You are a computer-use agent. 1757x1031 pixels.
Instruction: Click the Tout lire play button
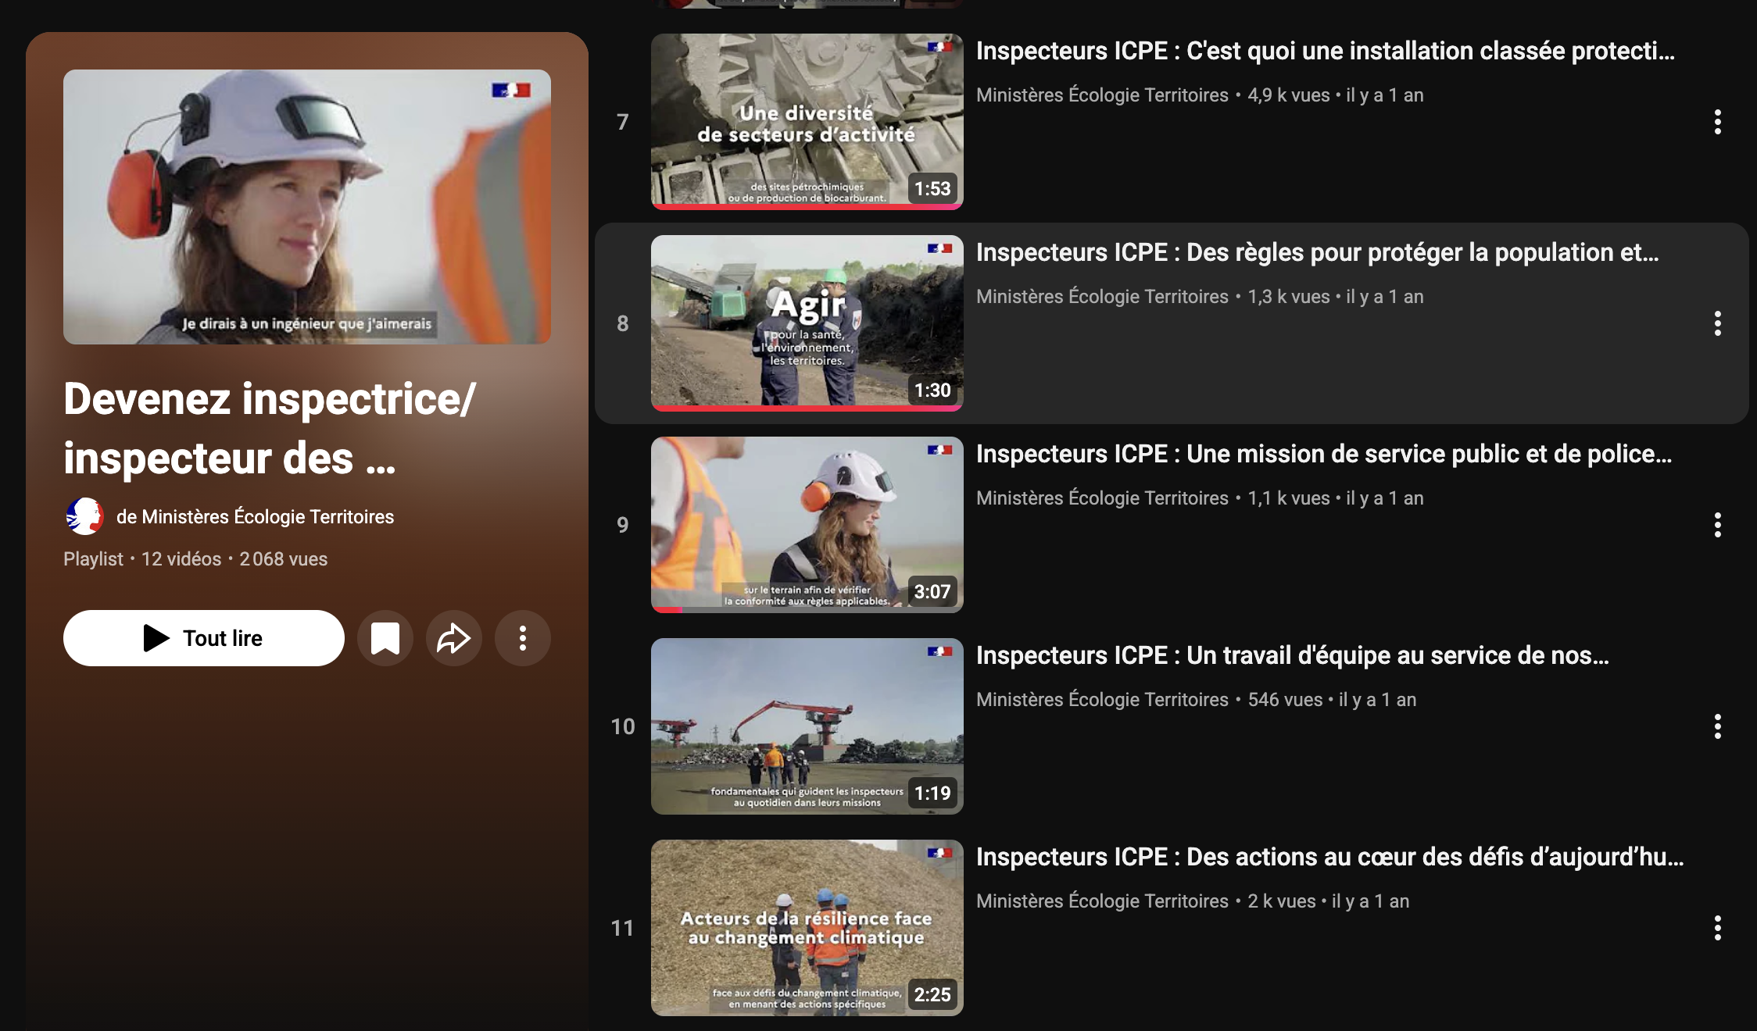click(203, 638)
